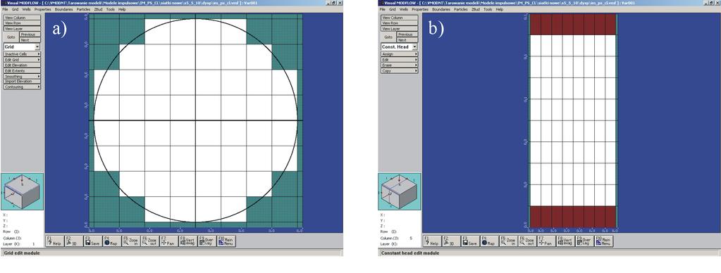Open F2 3D view in left window
Viewport: 721px width, 273px height.
pyautogui.click(x=75, y=241)
